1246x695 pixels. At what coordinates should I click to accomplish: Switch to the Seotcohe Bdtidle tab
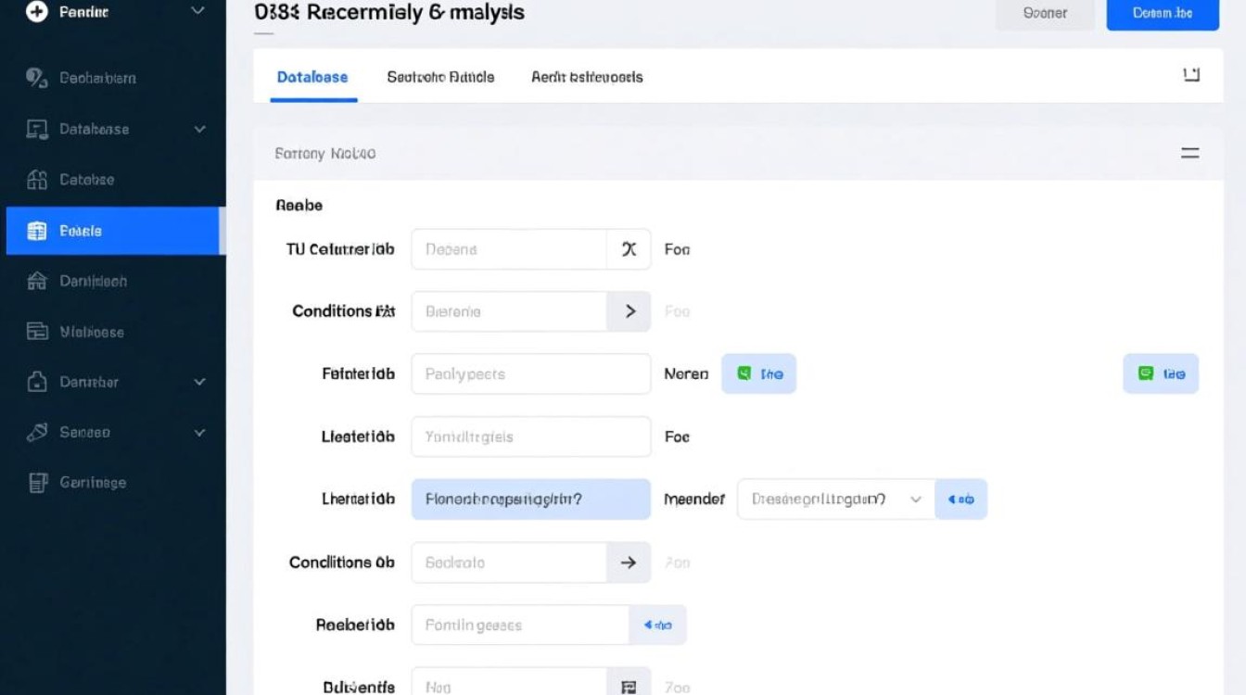[x=440, y=77]
